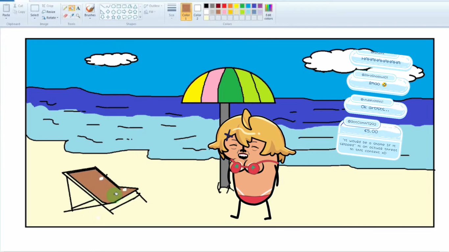
Task: Pick the bright red color swatch
Action: pos(224,6)
